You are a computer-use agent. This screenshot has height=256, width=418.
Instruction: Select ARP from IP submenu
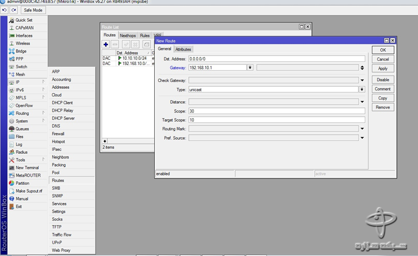pyautogui.click(x=72, y=72)
